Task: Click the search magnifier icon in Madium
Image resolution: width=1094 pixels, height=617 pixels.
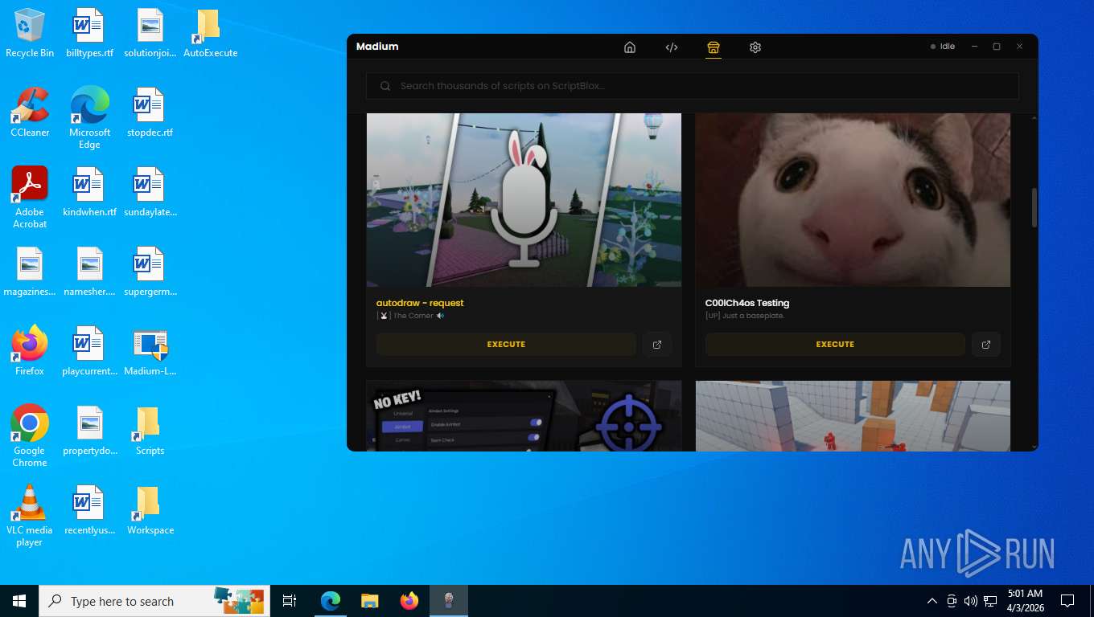Action: [x=385, y=86]
